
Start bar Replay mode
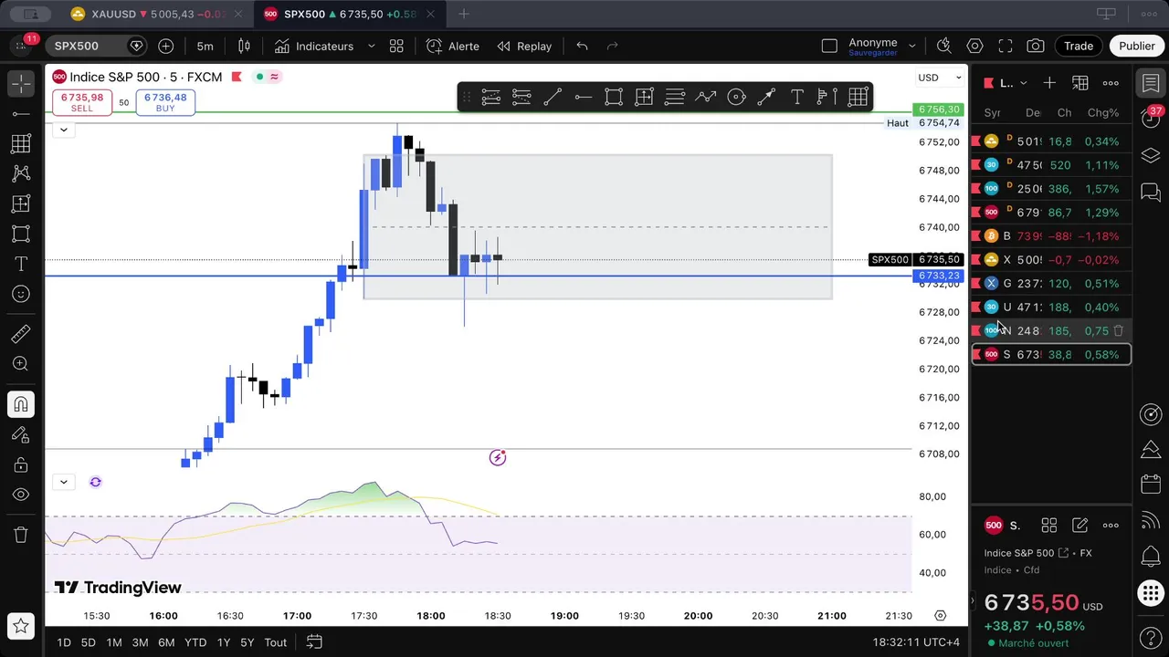[x=524, y=46]
